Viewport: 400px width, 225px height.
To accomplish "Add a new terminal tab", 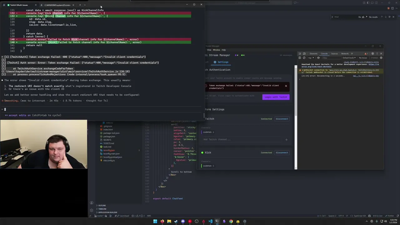I will 80,5.
